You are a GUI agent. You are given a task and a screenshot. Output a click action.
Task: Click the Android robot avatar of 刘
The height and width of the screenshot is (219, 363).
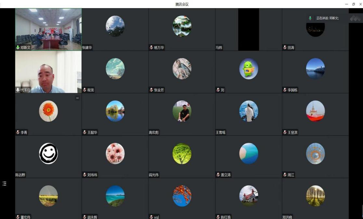pyautogui.click(x=249, y=68)
